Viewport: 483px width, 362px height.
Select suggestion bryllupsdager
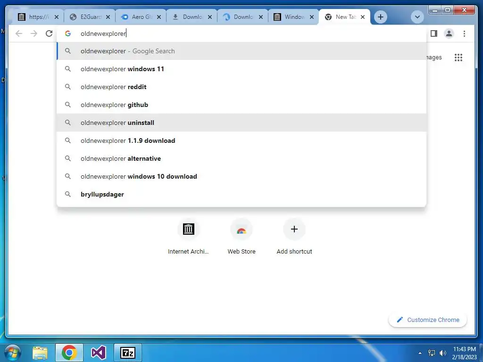point(242,194)
